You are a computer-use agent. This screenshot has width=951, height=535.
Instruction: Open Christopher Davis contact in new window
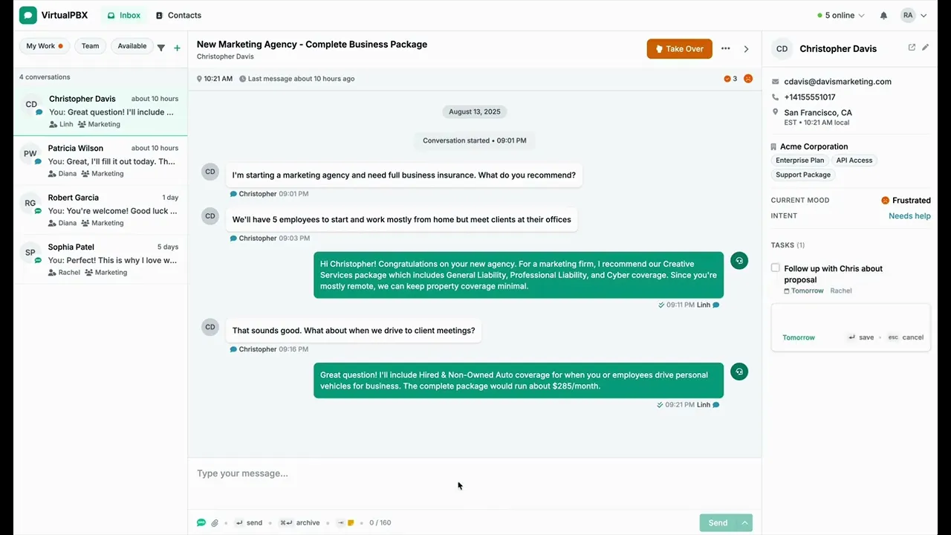pyautogui.click(x=912, y=48)
